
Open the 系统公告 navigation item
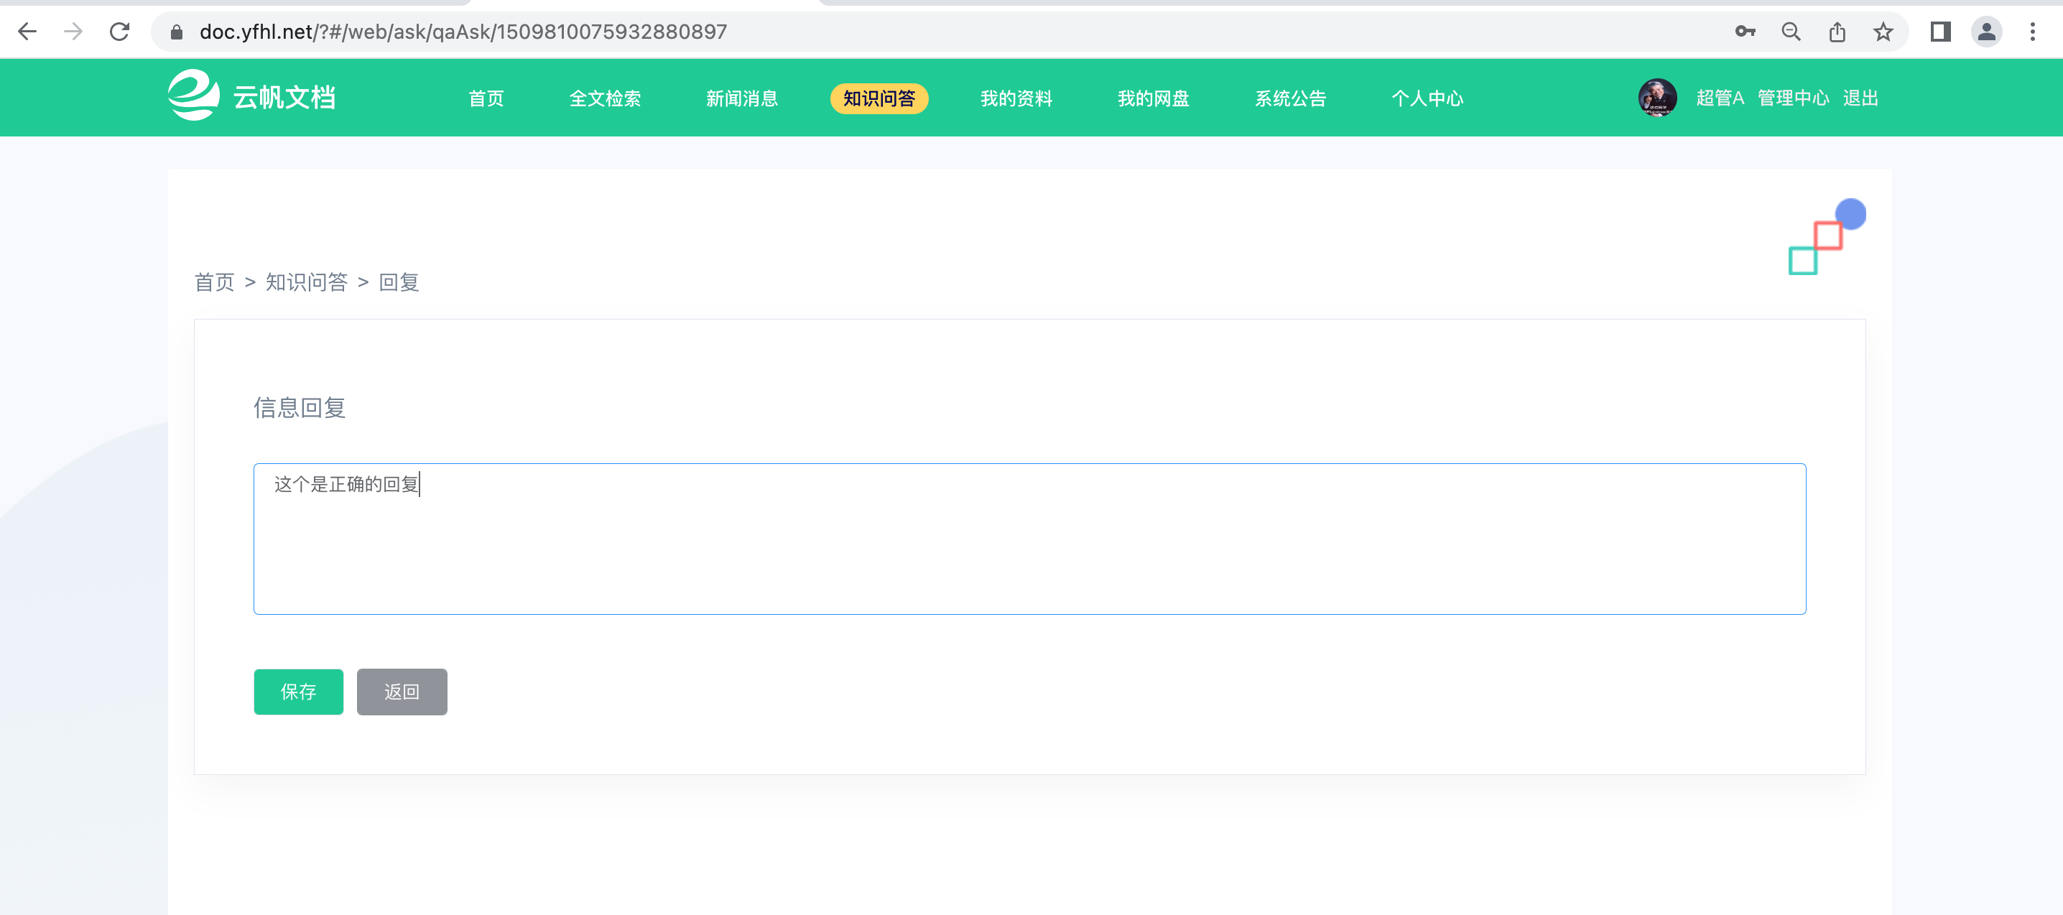point(1290,98)
